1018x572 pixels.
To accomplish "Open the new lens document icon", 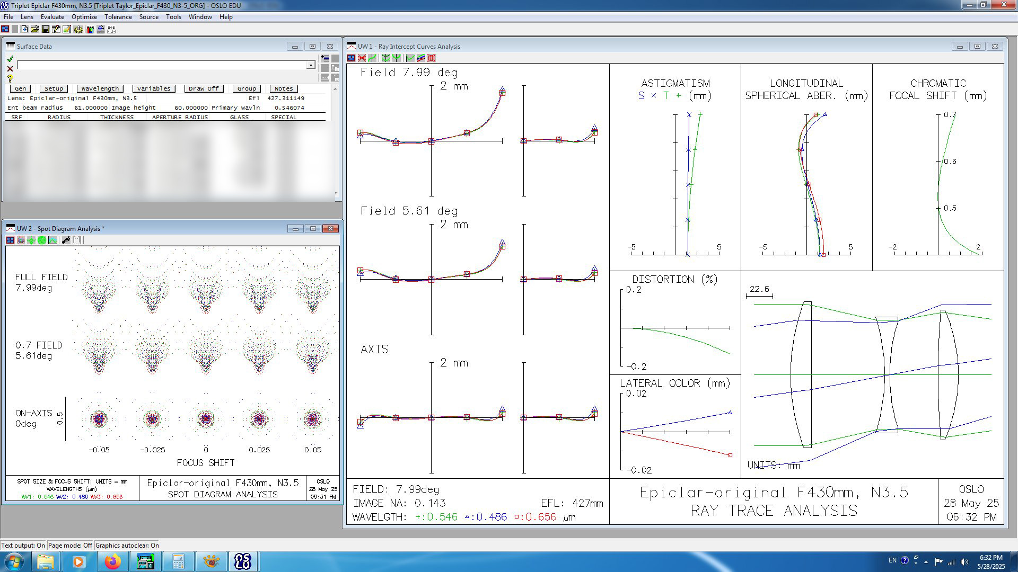I will [x=24, y=29].
